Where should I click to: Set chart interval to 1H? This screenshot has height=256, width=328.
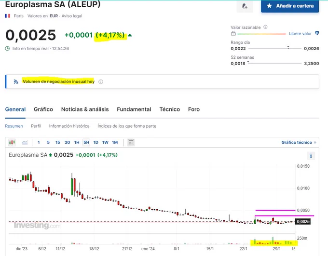(77, 142)
